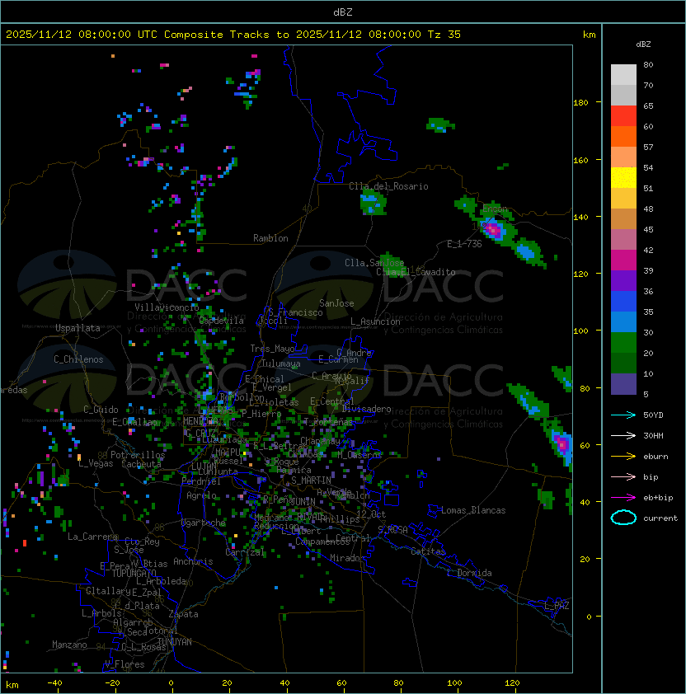This screenshot has width=686, height=694.
Task: Click the 'TUNUYAN' place label
Action: (175, 642)
